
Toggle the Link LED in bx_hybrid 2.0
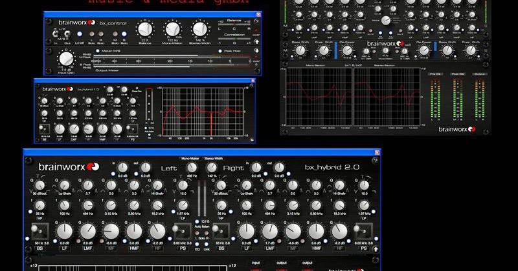[x=207, y=245]
